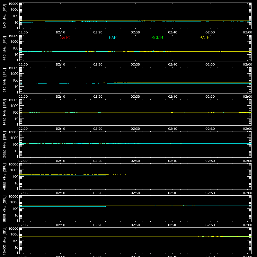Click 03:00 time label under 610 MHz plot
Image resolution: width=257 pixels, height=257 pixels.
[247, 97]
